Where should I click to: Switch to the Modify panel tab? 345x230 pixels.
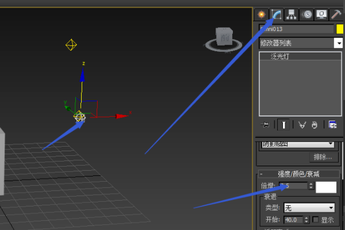coord(277,14)
